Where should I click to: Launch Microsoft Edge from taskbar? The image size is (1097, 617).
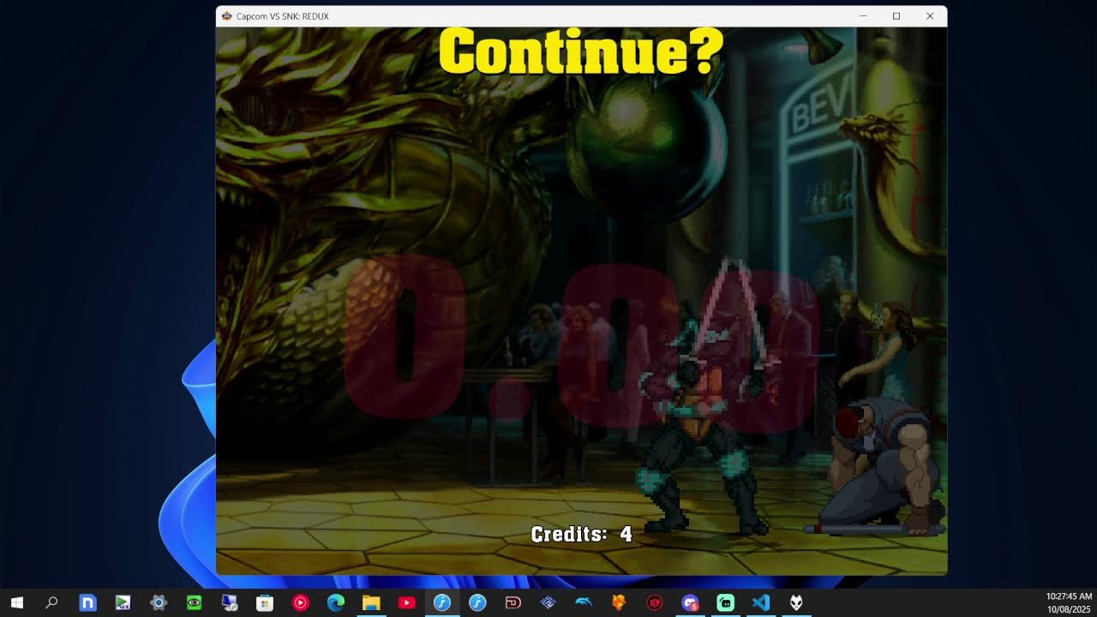coord(336,602)
